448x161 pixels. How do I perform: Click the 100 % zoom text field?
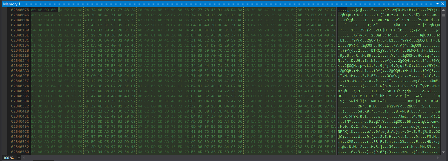coord(9,158)
